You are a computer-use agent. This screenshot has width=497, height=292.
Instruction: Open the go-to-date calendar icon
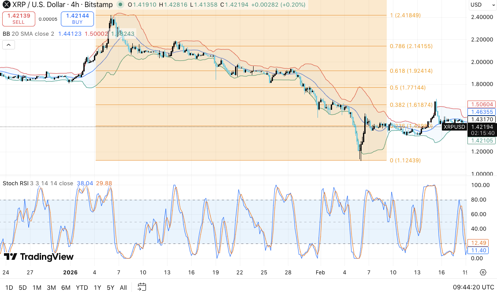142,287
